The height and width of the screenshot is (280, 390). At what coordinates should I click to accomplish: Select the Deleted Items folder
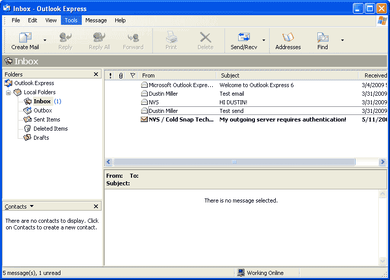[x=50, y=129]
